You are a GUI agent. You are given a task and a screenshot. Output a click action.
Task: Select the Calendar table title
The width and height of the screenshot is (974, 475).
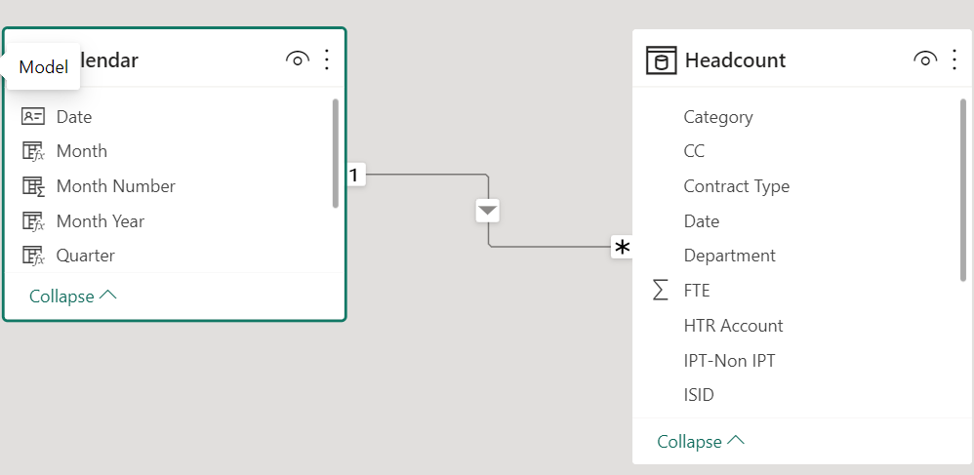pyautogui.click(x=108, y=60)
